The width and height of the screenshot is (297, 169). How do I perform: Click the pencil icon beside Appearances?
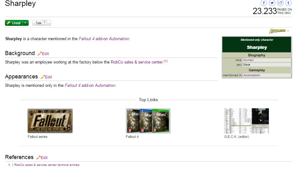43,77
